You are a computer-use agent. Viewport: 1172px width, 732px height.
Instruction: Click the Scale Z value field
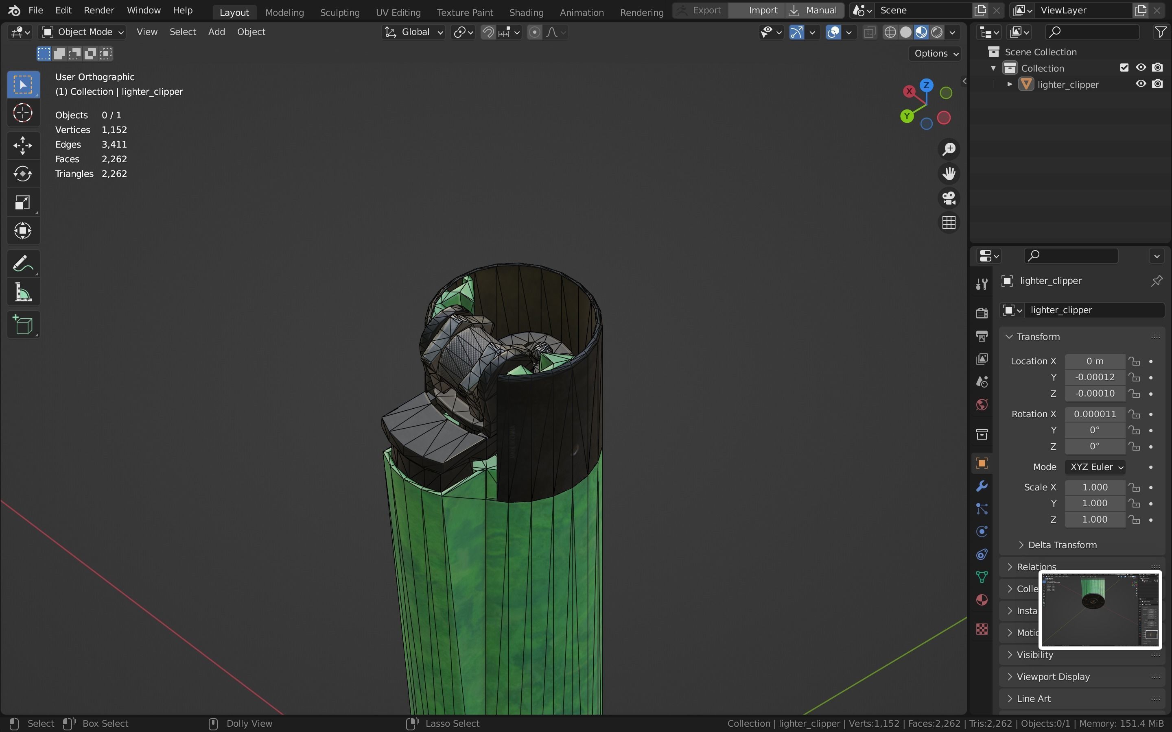1095,519
